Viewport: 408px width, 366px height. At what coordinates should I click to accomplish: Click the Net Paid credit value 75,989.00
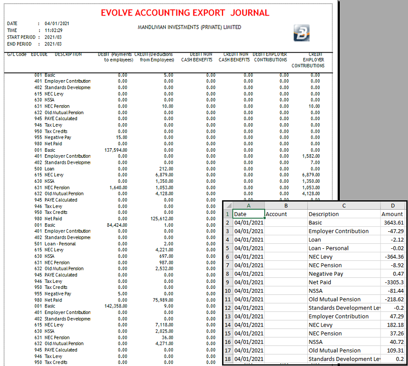tap(163, 300)
